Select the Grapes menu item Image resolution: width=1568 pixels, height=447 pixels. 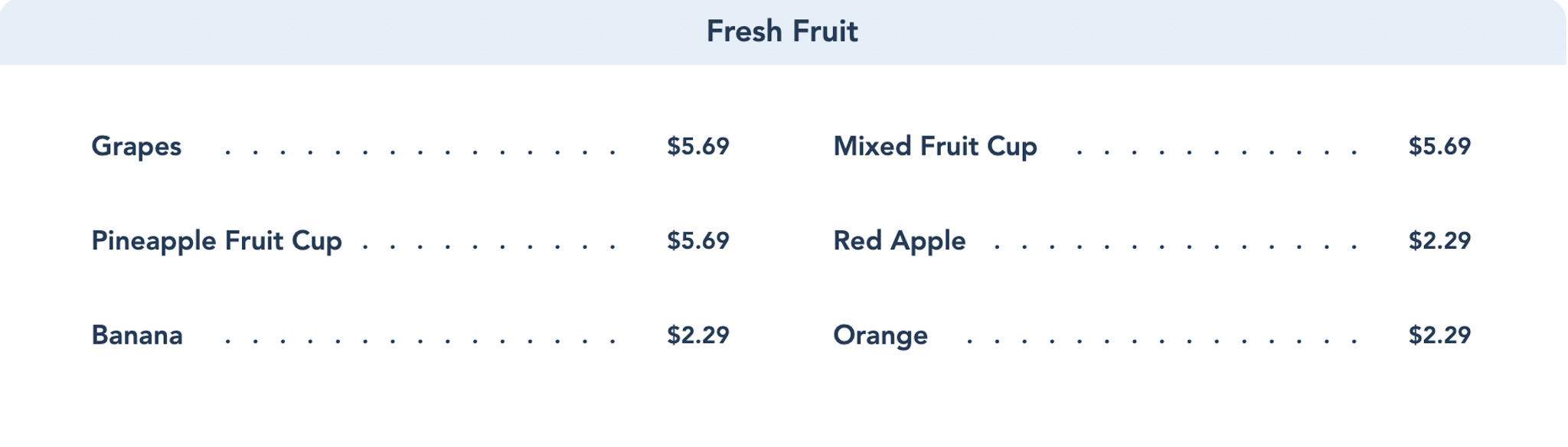point(136,146)
